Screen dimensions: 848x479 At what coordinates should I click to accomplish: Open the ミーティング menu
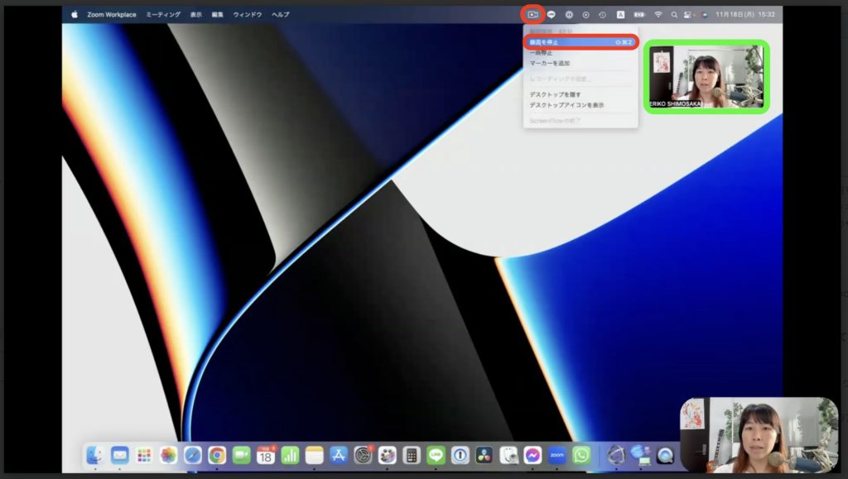pos(162,14)
